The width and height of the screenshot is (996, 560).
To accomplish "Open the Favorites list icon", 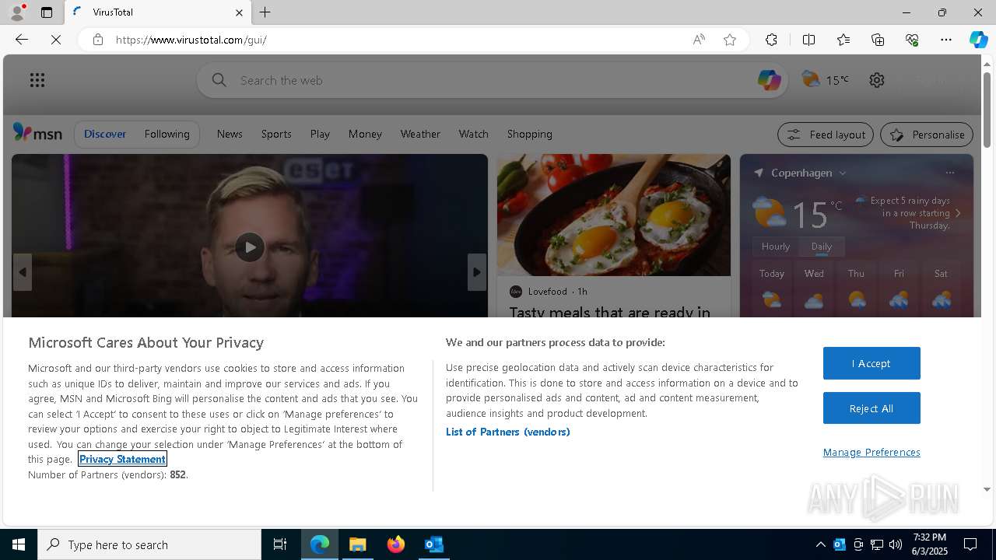I will 843,40.
